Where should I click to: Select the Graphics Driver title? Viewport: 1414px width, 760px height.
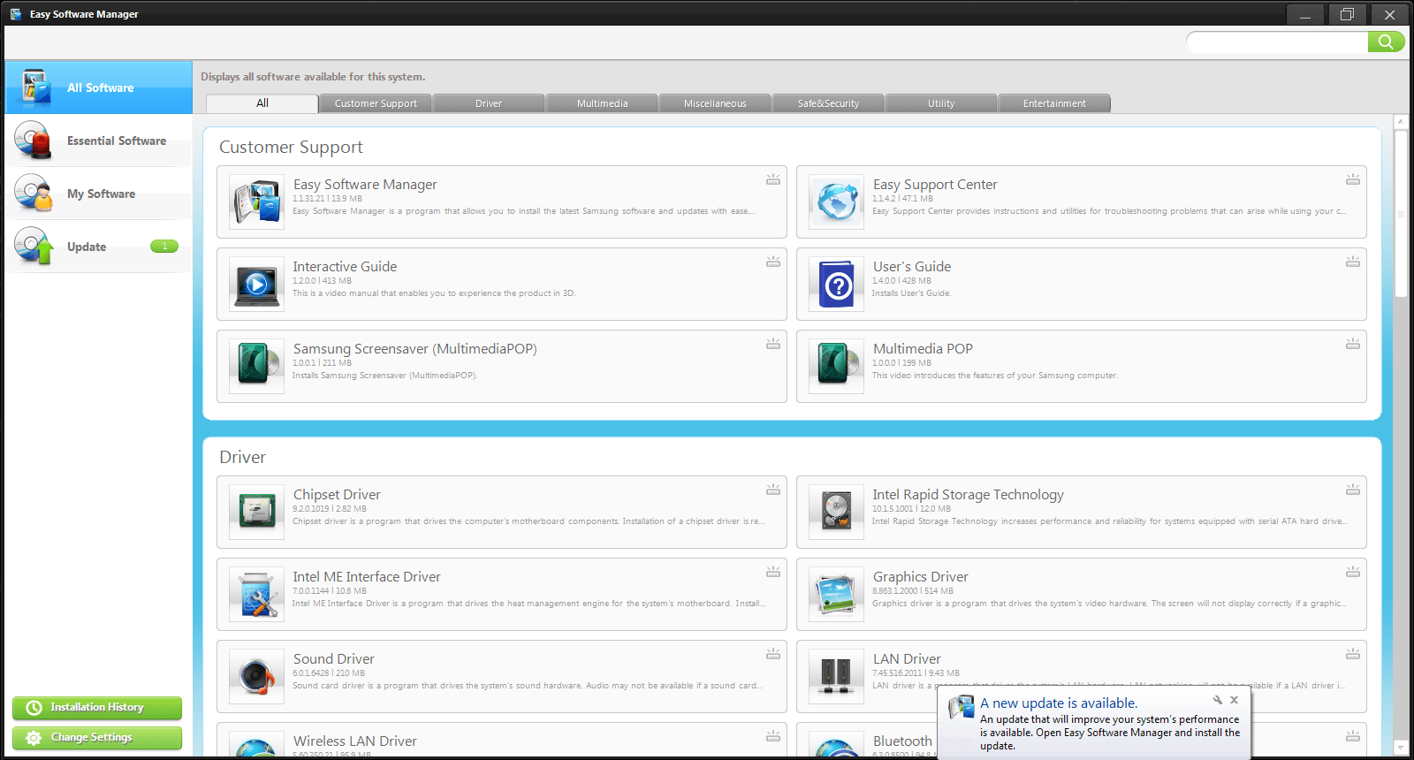921,577
